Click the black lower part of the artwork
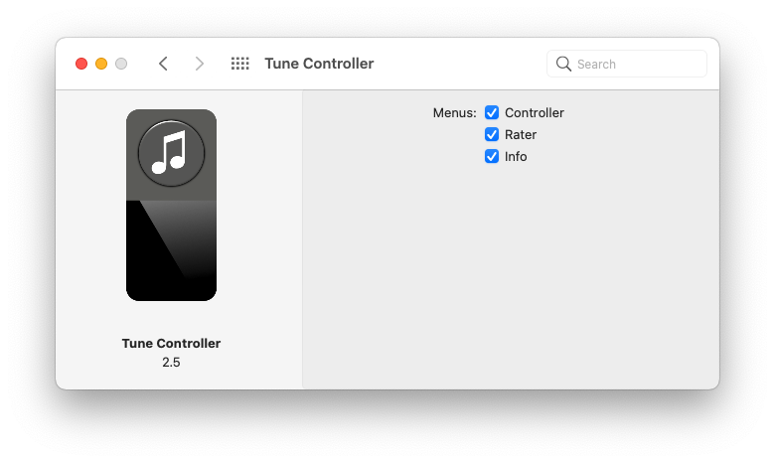The image size is (775, 463). 159,268
